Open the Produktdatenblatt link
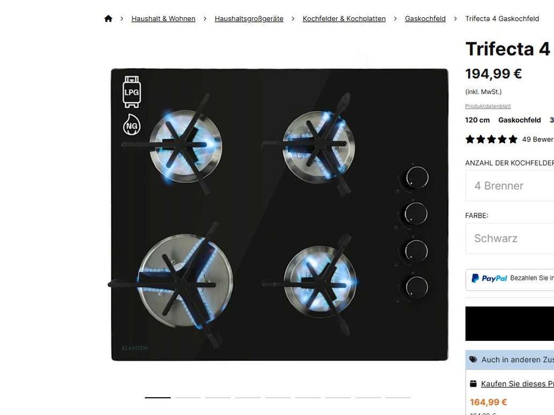 coord(488,106)
